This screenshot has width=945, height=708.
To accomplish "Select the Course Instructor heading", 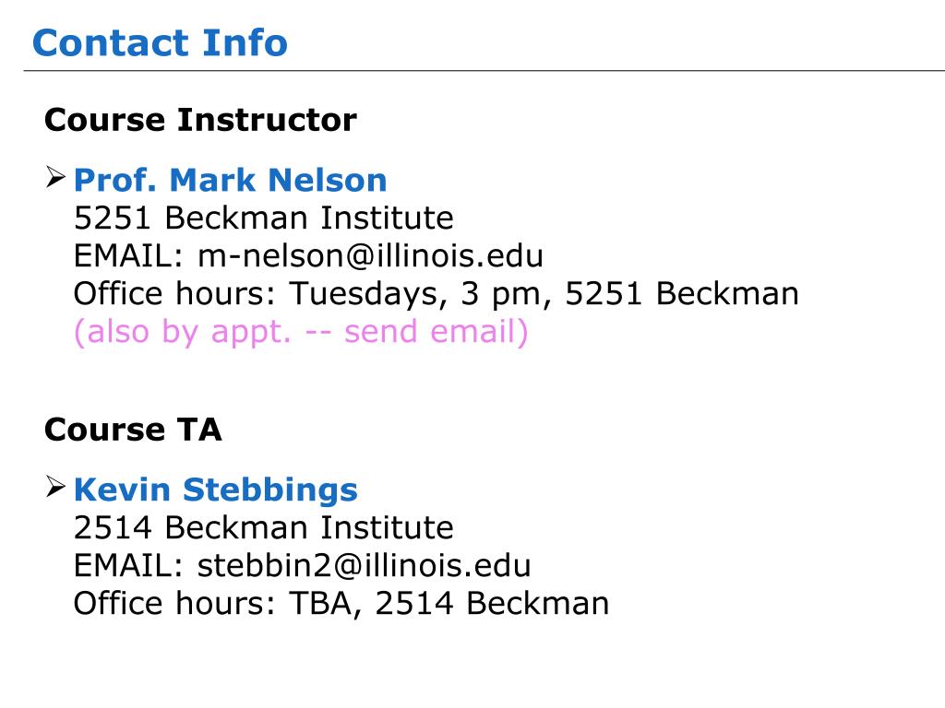I will pos(200,120).
